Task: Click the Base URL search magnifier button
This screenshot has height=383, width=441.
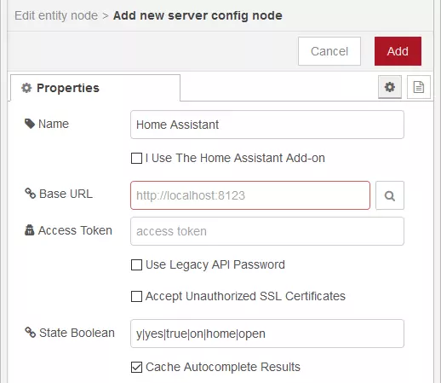Action: (x=390, y=195)
